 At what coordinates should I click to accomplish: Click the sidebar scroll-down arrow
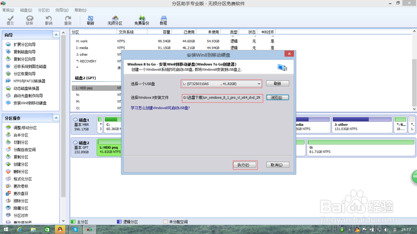[x=63, y=221]
